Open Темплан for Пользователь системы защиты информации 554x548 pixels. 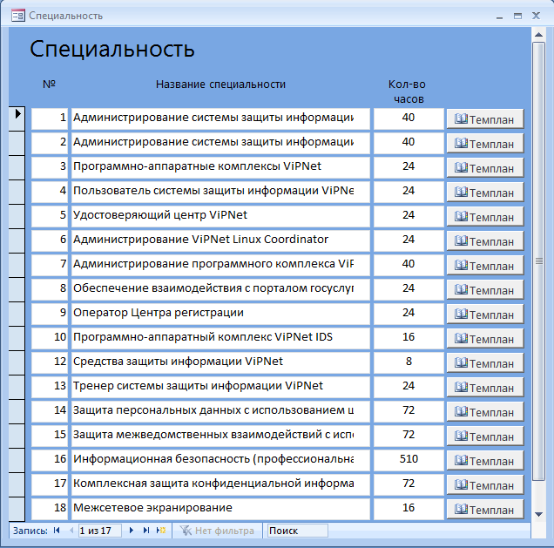[x=484, y=193]
